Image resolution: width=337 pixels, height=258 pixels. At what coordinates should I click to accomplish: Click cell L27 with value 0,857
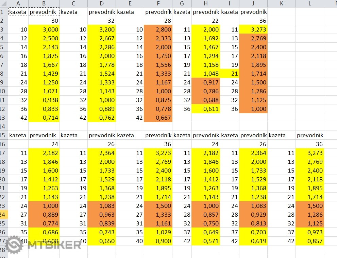[x=309, y=241]
